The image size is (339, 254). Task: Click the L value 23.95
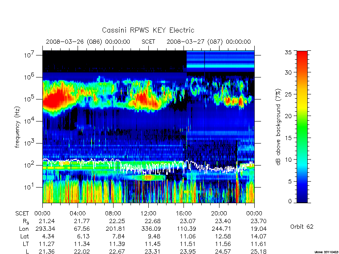[x=188, y=251]
